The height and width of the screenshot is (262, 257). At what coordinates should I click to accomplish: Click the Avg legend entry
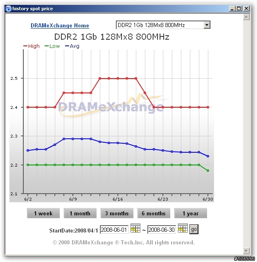pyautogui.click(x=72, y=46)
